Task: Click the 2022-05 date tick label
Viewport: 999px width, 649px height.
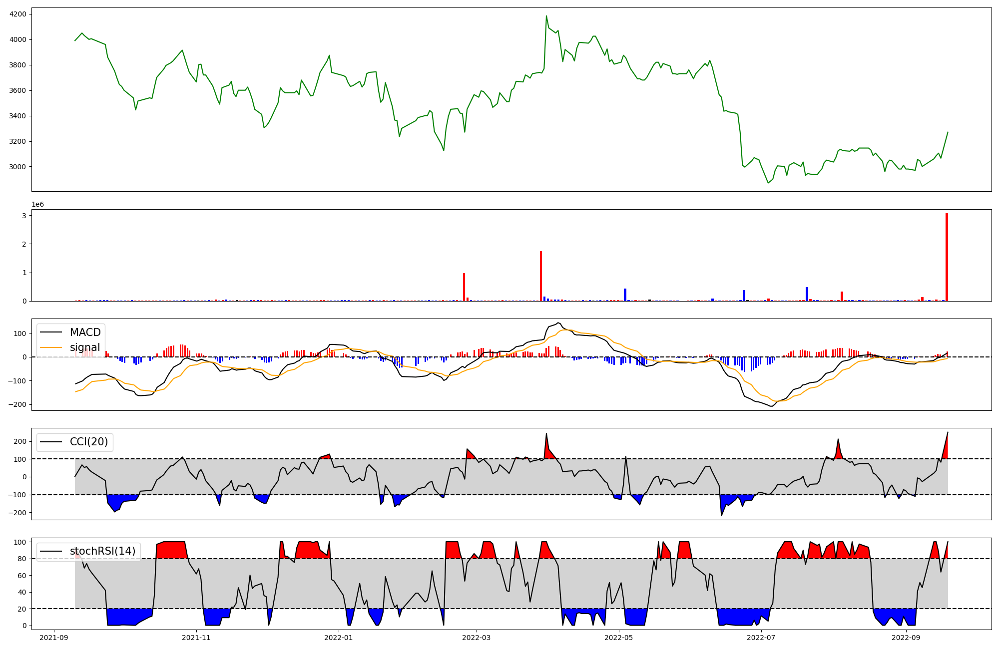Action: click(x=619, y=638)
